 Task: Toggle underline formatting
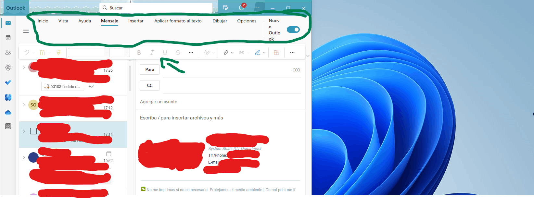click(165, 53)
